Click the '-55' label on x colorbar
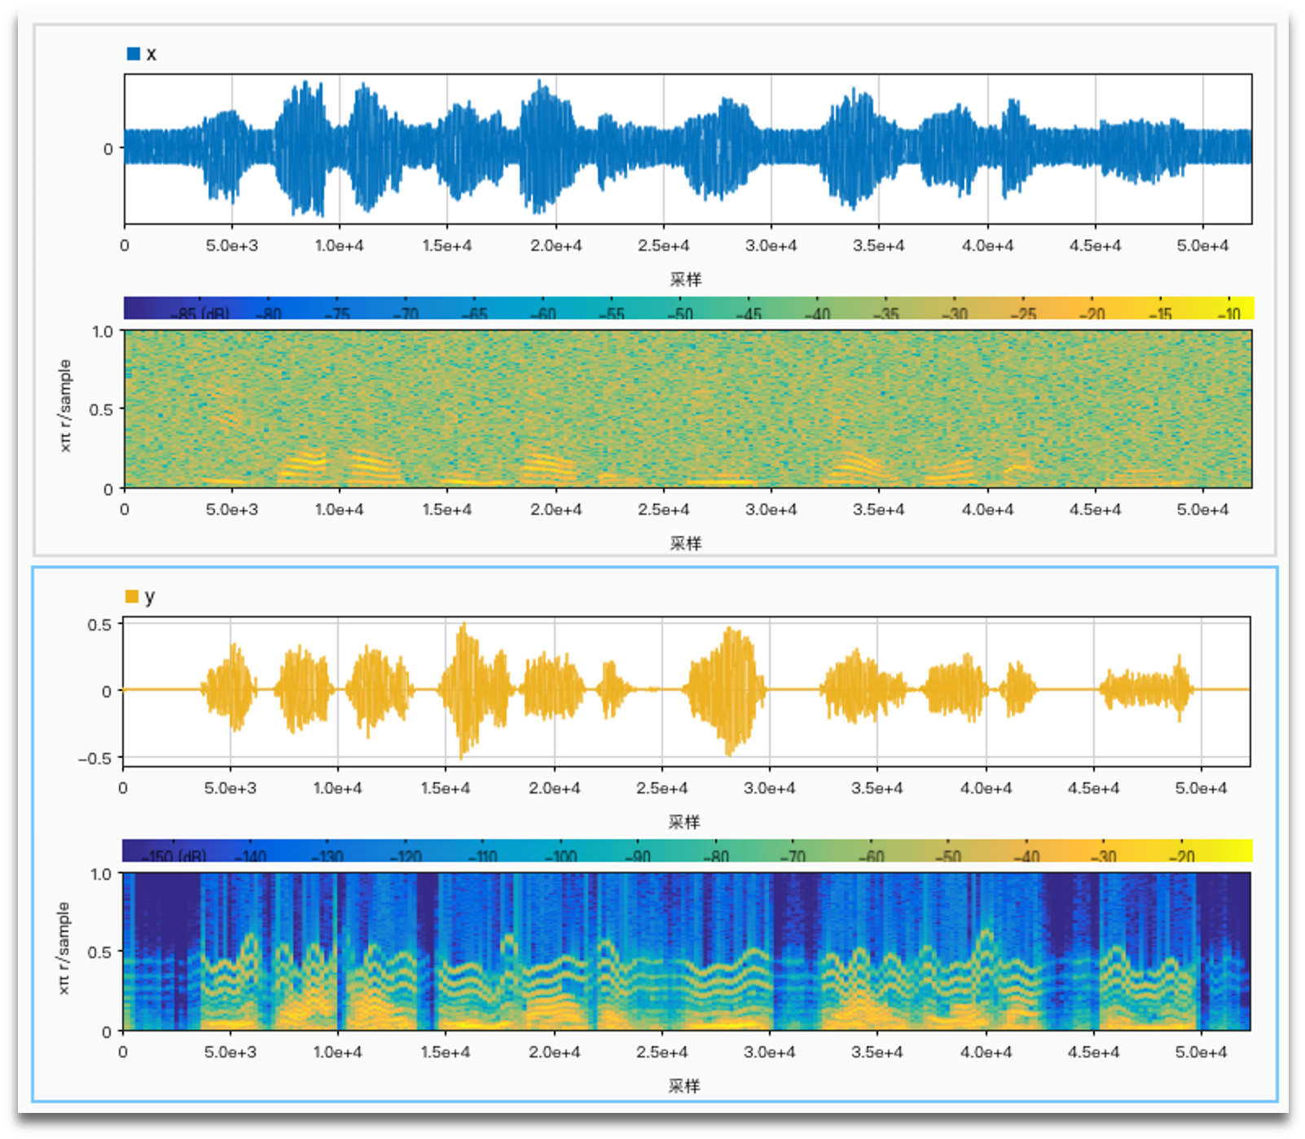 611,314
